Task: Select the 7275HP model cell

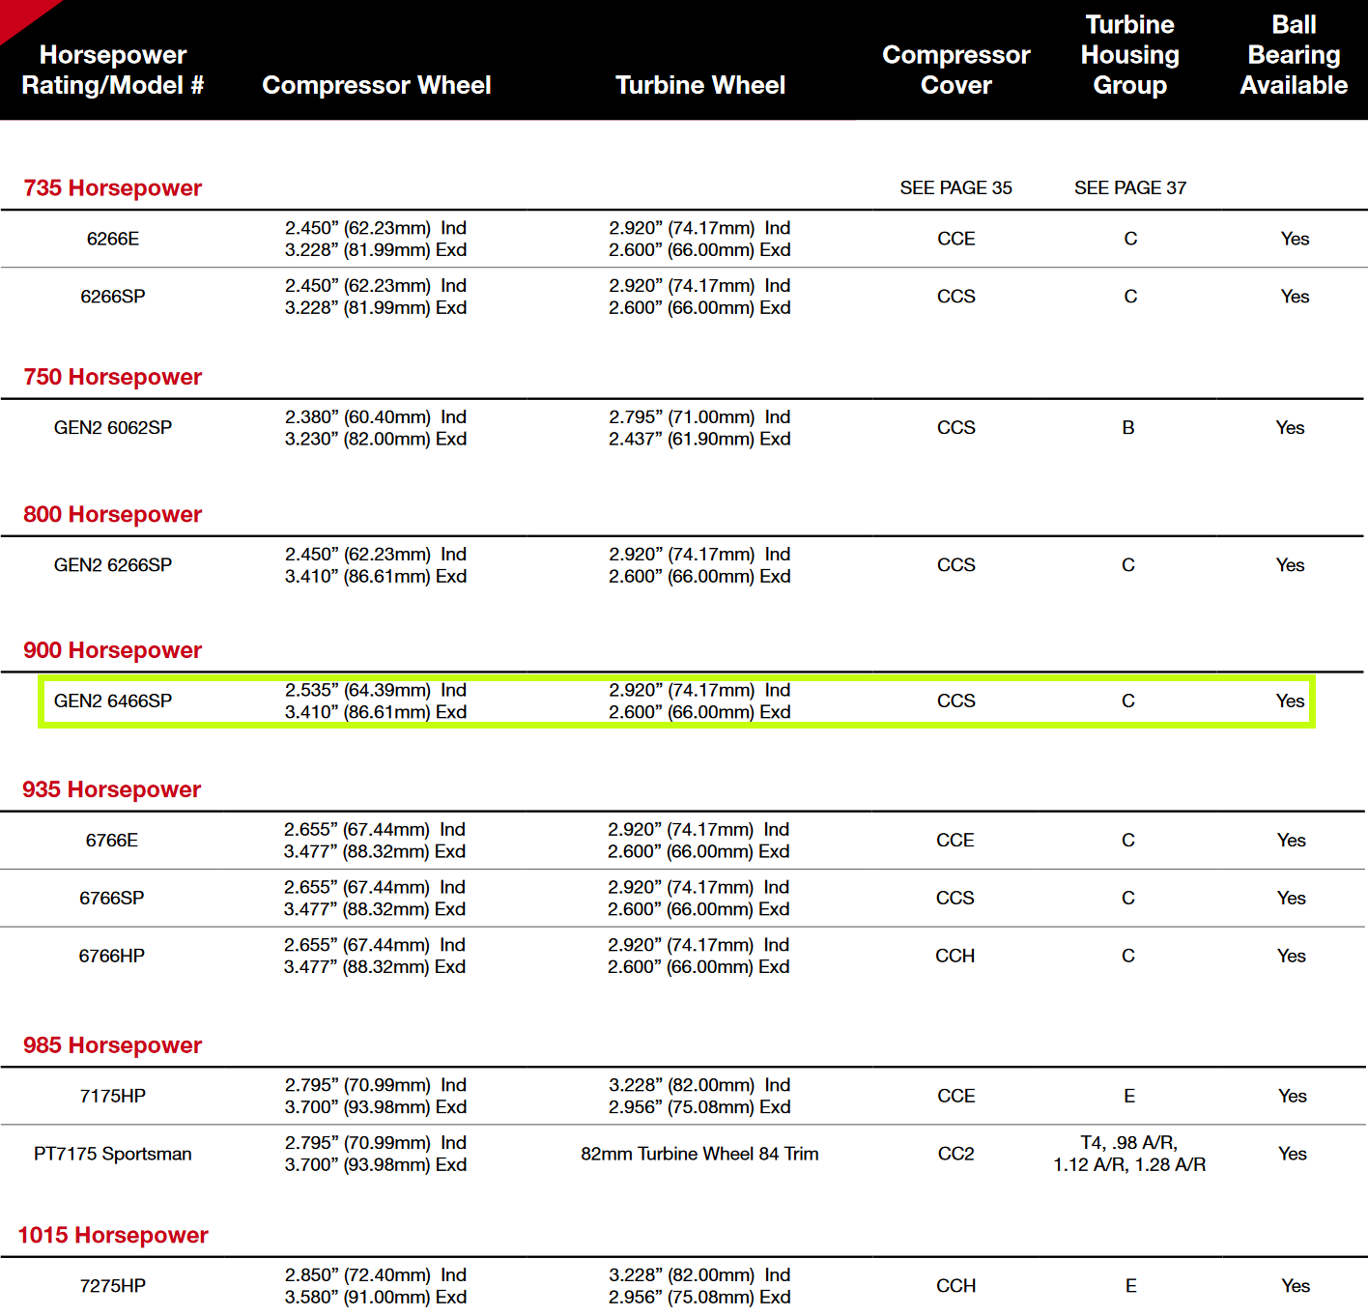Action: [x=113, y=1286]
